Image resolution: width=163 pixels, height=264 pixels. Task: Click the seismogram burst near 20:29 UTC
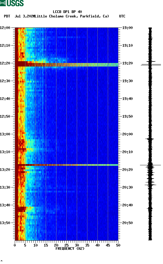pyautogui.click(x=150, y=185)
